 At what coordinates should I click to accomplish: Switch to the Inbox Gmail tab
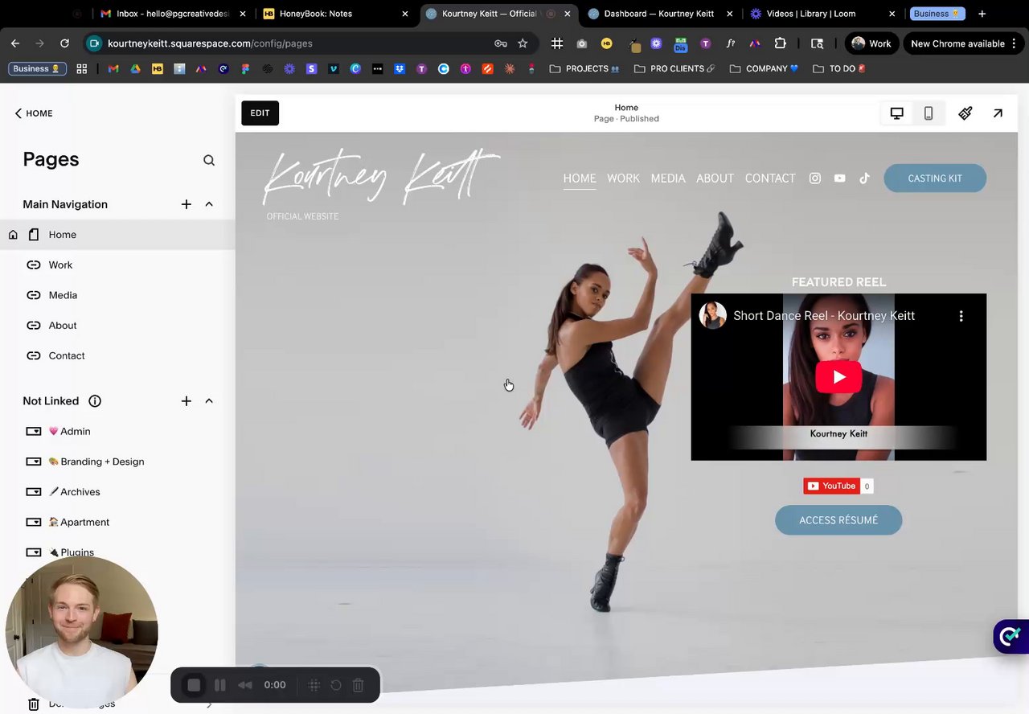[x=173, y=14]
